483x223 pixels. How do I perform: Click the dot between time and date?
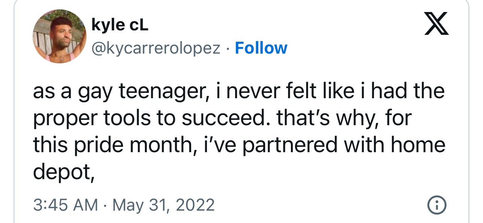pos(106,205)
